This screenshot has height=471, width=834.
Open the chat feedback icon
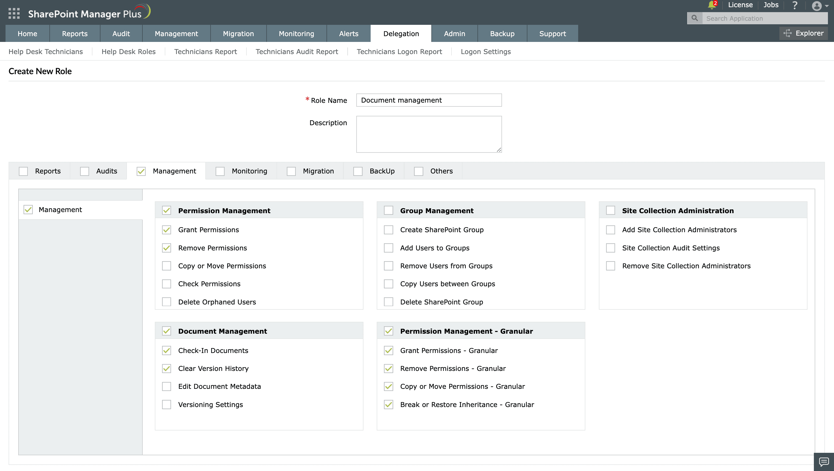point(824,462)
